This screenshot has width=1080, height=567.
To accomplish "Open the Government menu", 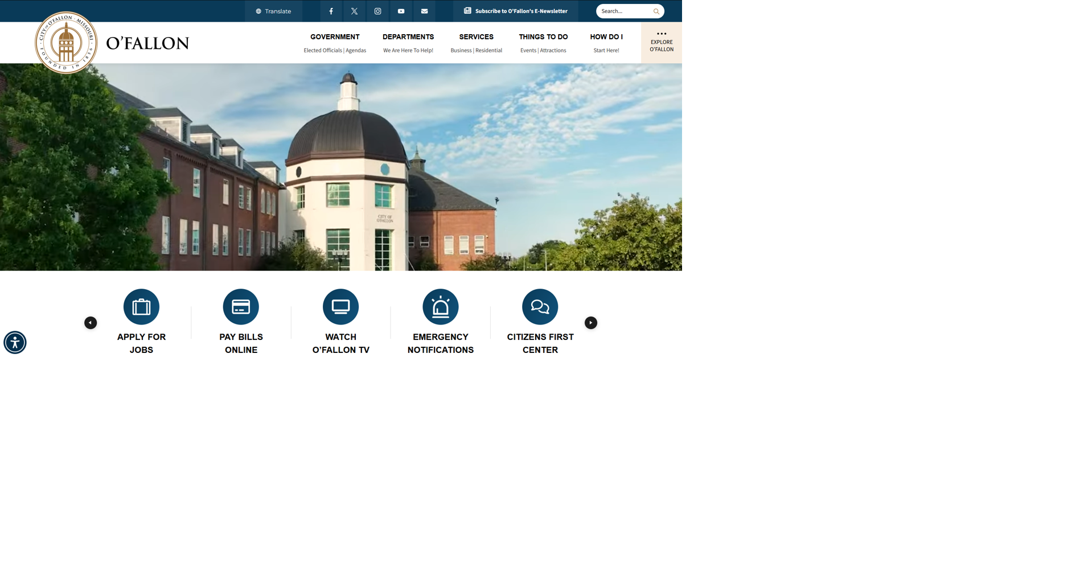I will pyautogui.click(x=334, y=36).
